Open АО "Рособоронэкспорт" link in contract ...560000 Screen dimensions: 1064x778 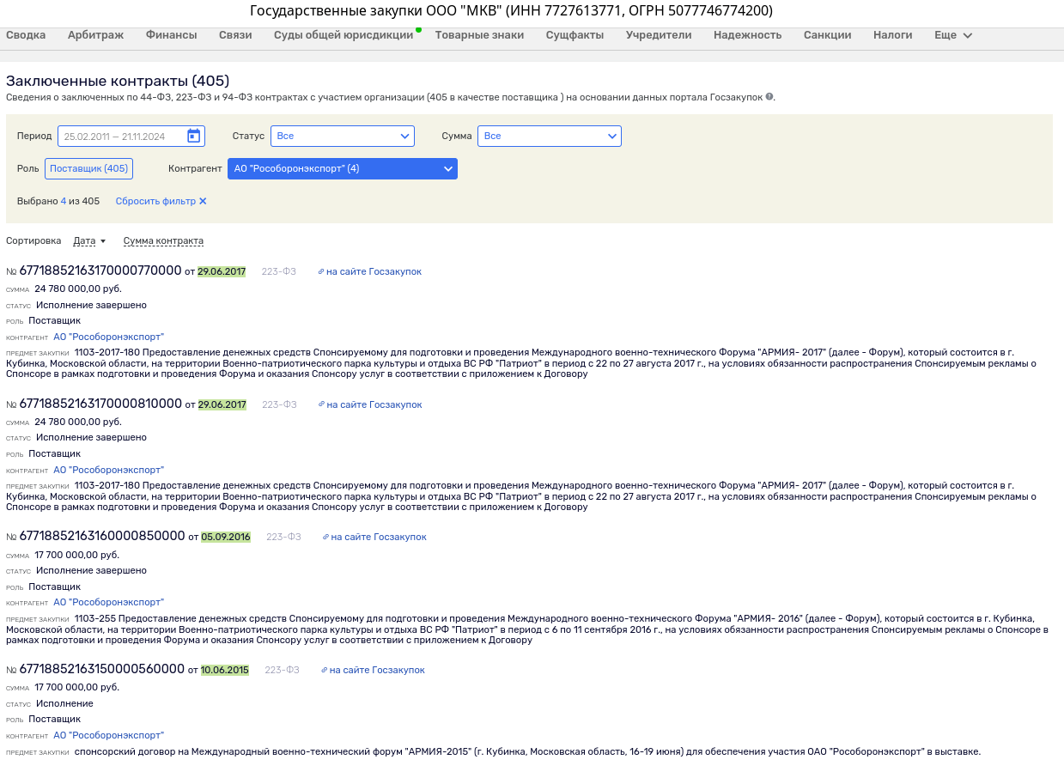(x=108, y=735)
